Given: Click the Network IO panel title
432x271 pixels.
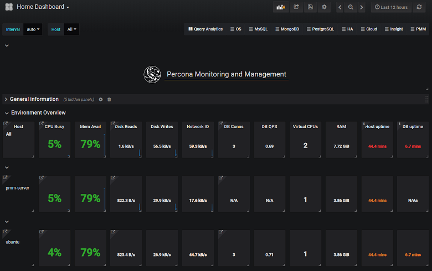Looking at the screenshot, I should (198, 126).
